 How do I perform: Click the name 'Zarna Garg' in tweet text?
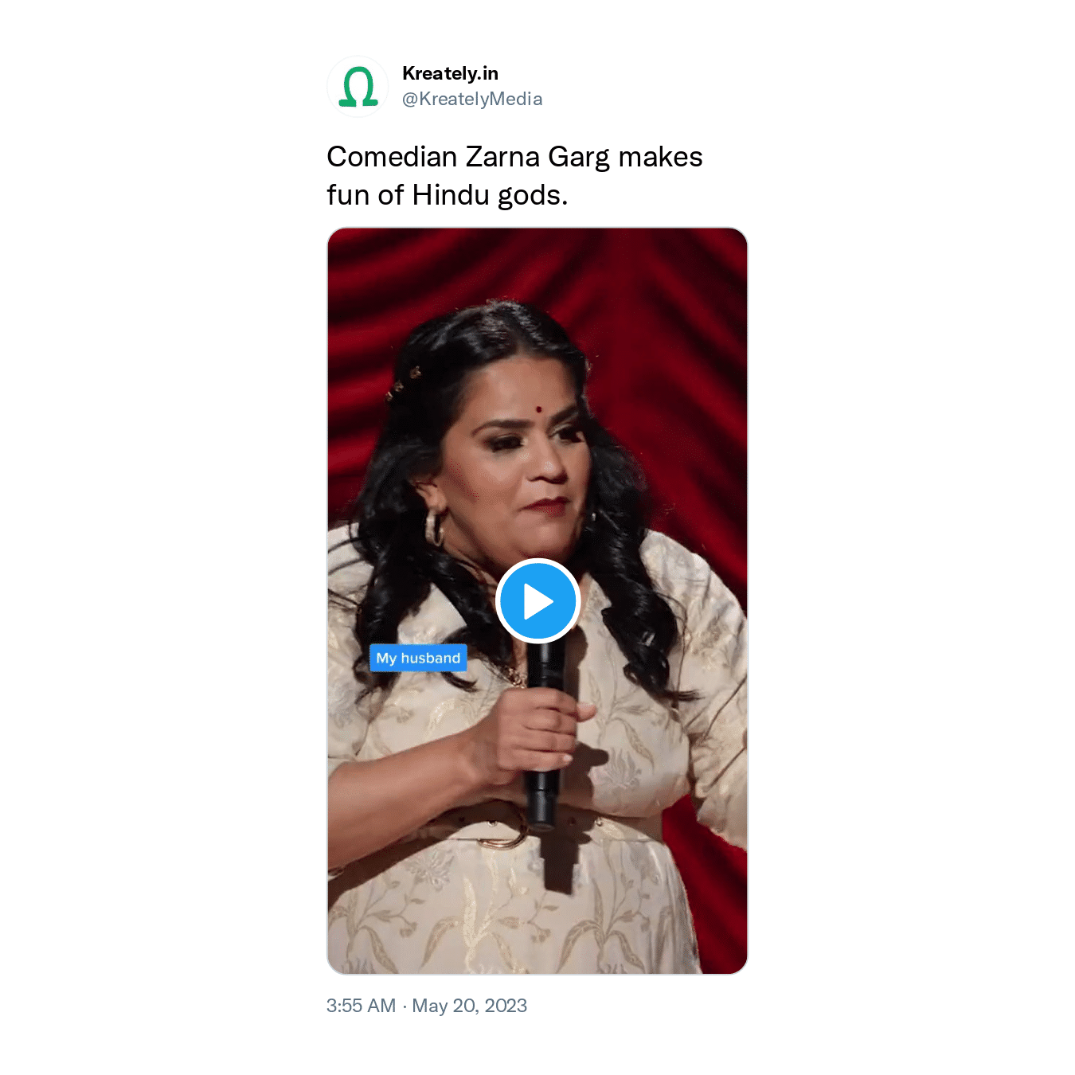tap(537, 157)
